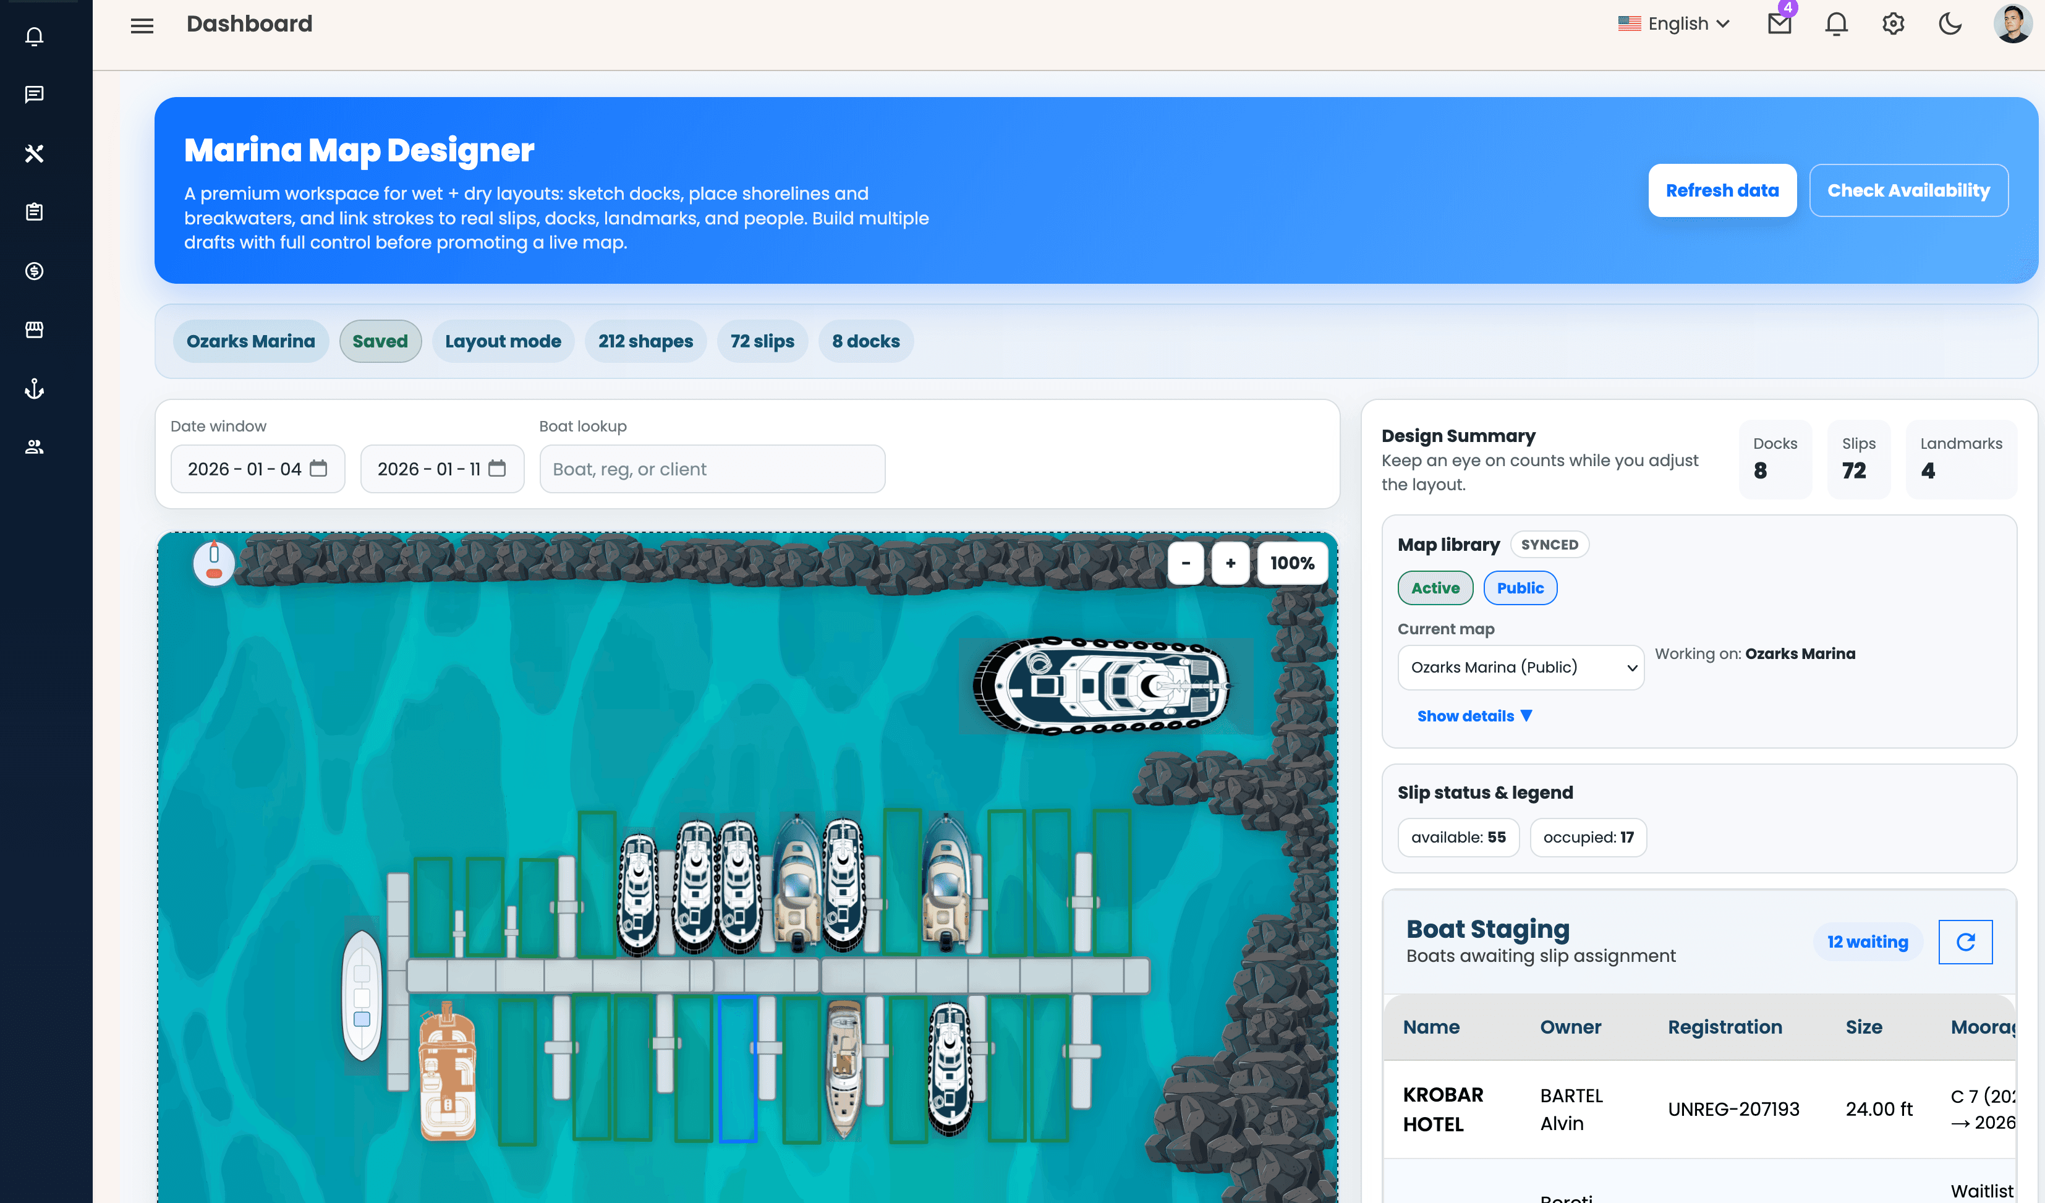Image resolution: width=2045 pixels, height=1203 pixels.
Task: Toggle the Public map status pill
Action: (1519, 588)
